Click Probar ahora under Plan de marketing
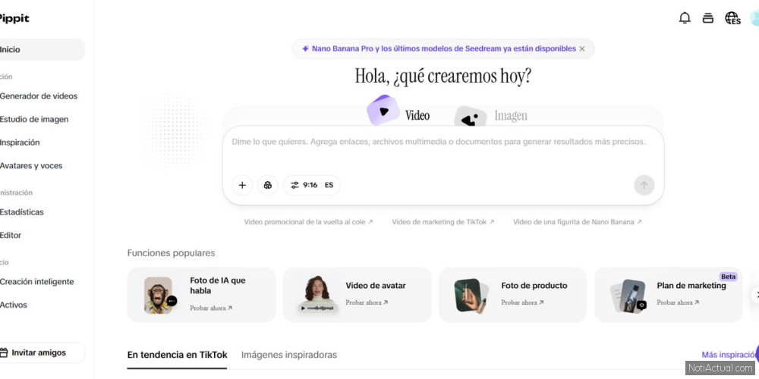Viewport: 759px width, 379px height. [x=678, y=302]
